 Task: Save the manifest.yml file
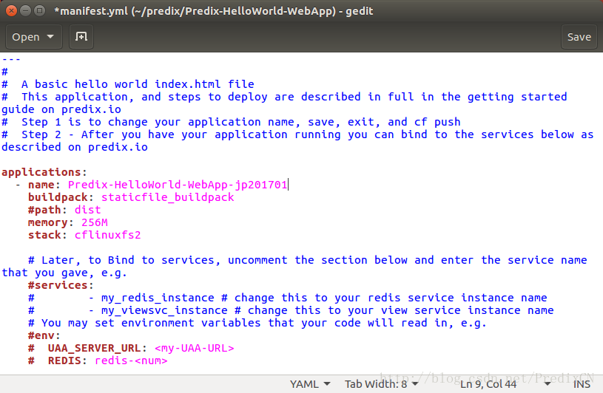[x=579, y=37]
